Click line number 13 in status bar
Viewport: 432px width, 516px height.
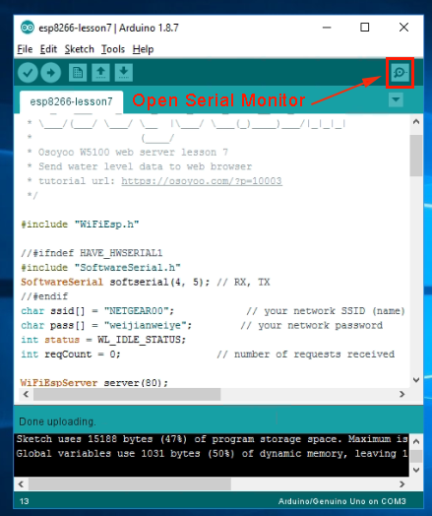[x=24, y=501]
